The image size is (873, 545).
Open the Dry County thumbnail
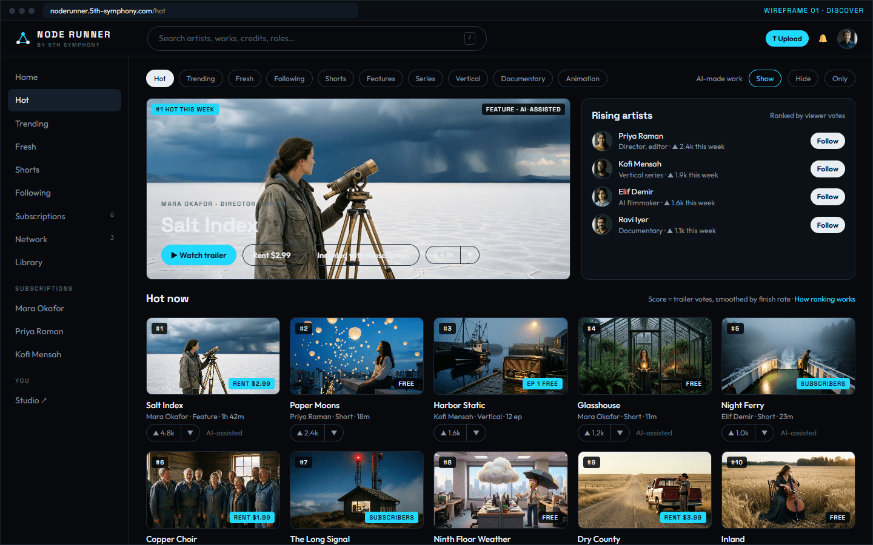click(x=644, y=490)
